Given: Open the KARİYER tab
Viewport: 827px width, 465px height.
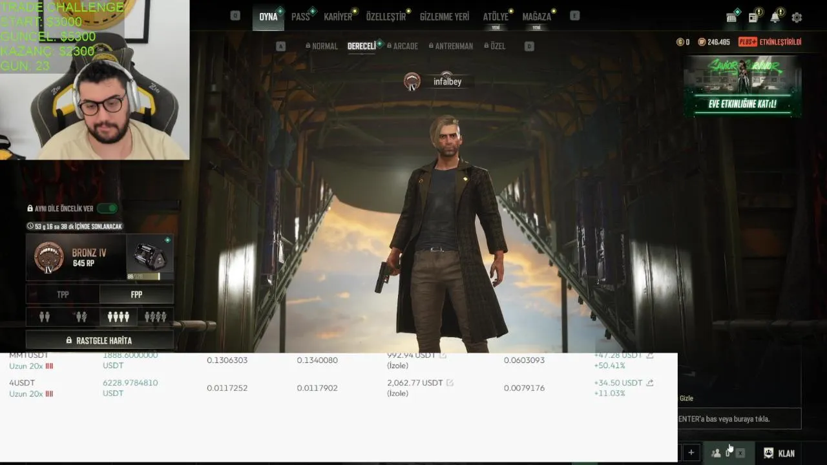Looking at the screenshot, I should 338,17.
